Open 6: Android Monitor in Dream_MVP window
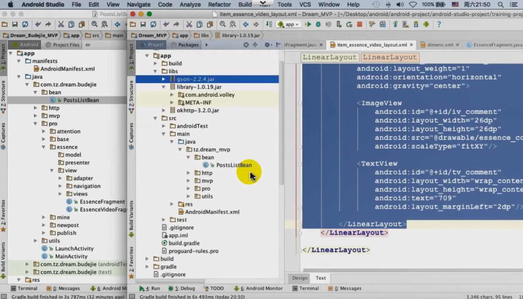This screenshot has width=523, height=299. pos(258,289)
